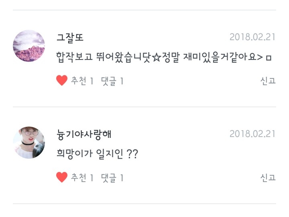Show 댓글 1 replies under 늉기야사랑해's comment

click(112, 178)
